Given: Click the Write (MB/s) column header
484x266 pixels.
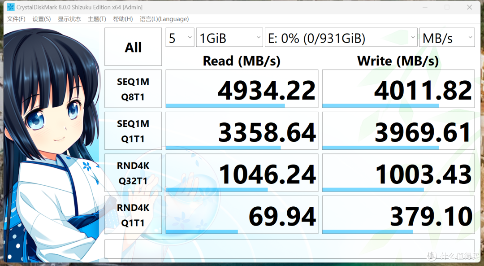Looking at the screenshot, I should [x=398, y=61].
